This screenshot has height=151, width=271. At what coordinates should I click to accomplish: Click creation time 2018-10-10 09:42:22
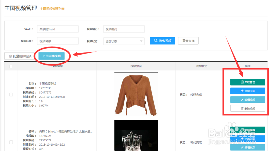point(52,144)
